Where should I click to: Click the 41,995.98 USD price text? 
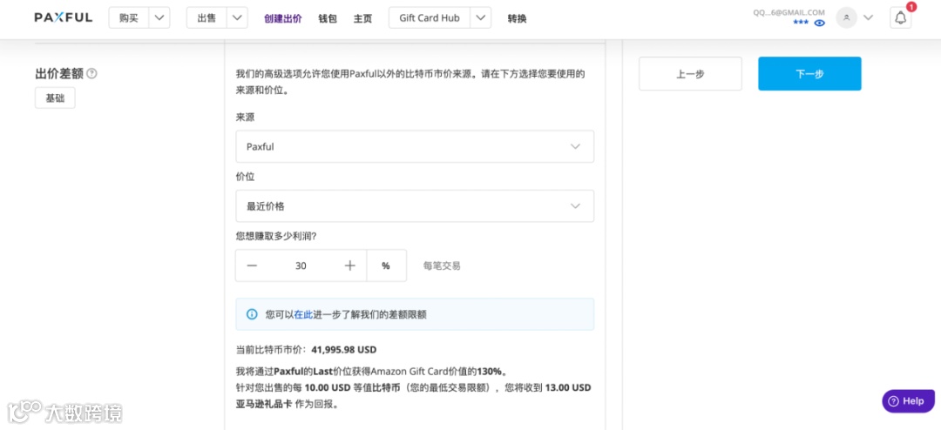[x=344, y=350]
